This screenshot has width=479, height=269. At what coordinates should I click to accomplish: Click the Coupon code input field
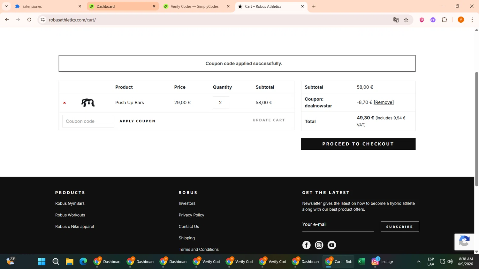click(88, 121)
